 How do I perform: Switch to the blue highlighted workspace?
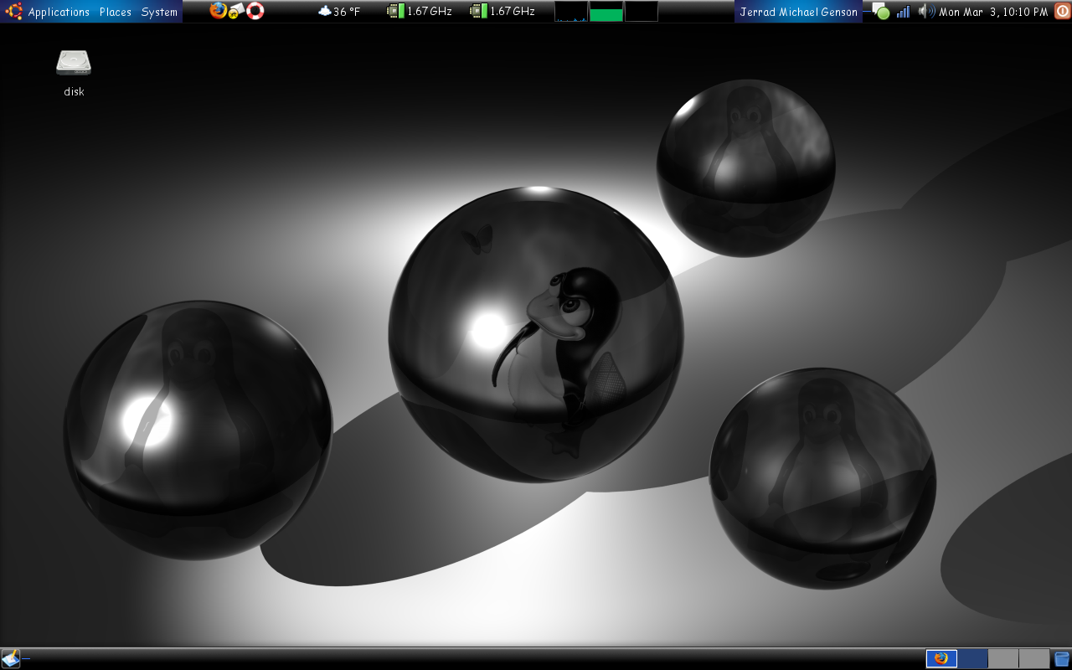click(972, 658)
